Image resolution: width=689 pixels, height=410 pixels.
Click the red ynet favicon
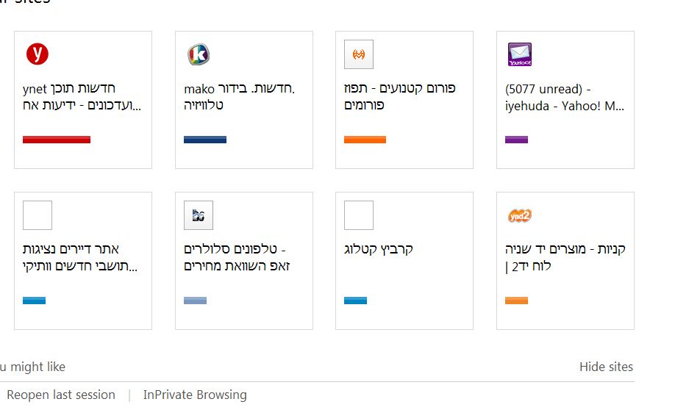(38, 54)
